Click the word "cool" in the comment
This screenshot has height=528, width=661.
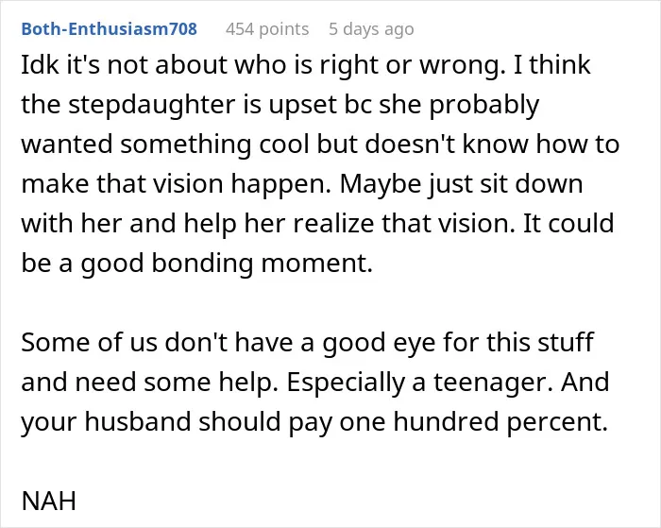click(283, 145)
